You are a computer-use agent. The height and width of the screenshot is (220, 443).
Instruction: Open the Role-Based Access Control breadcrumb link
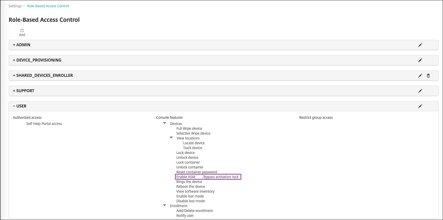(x=48, y=6)
